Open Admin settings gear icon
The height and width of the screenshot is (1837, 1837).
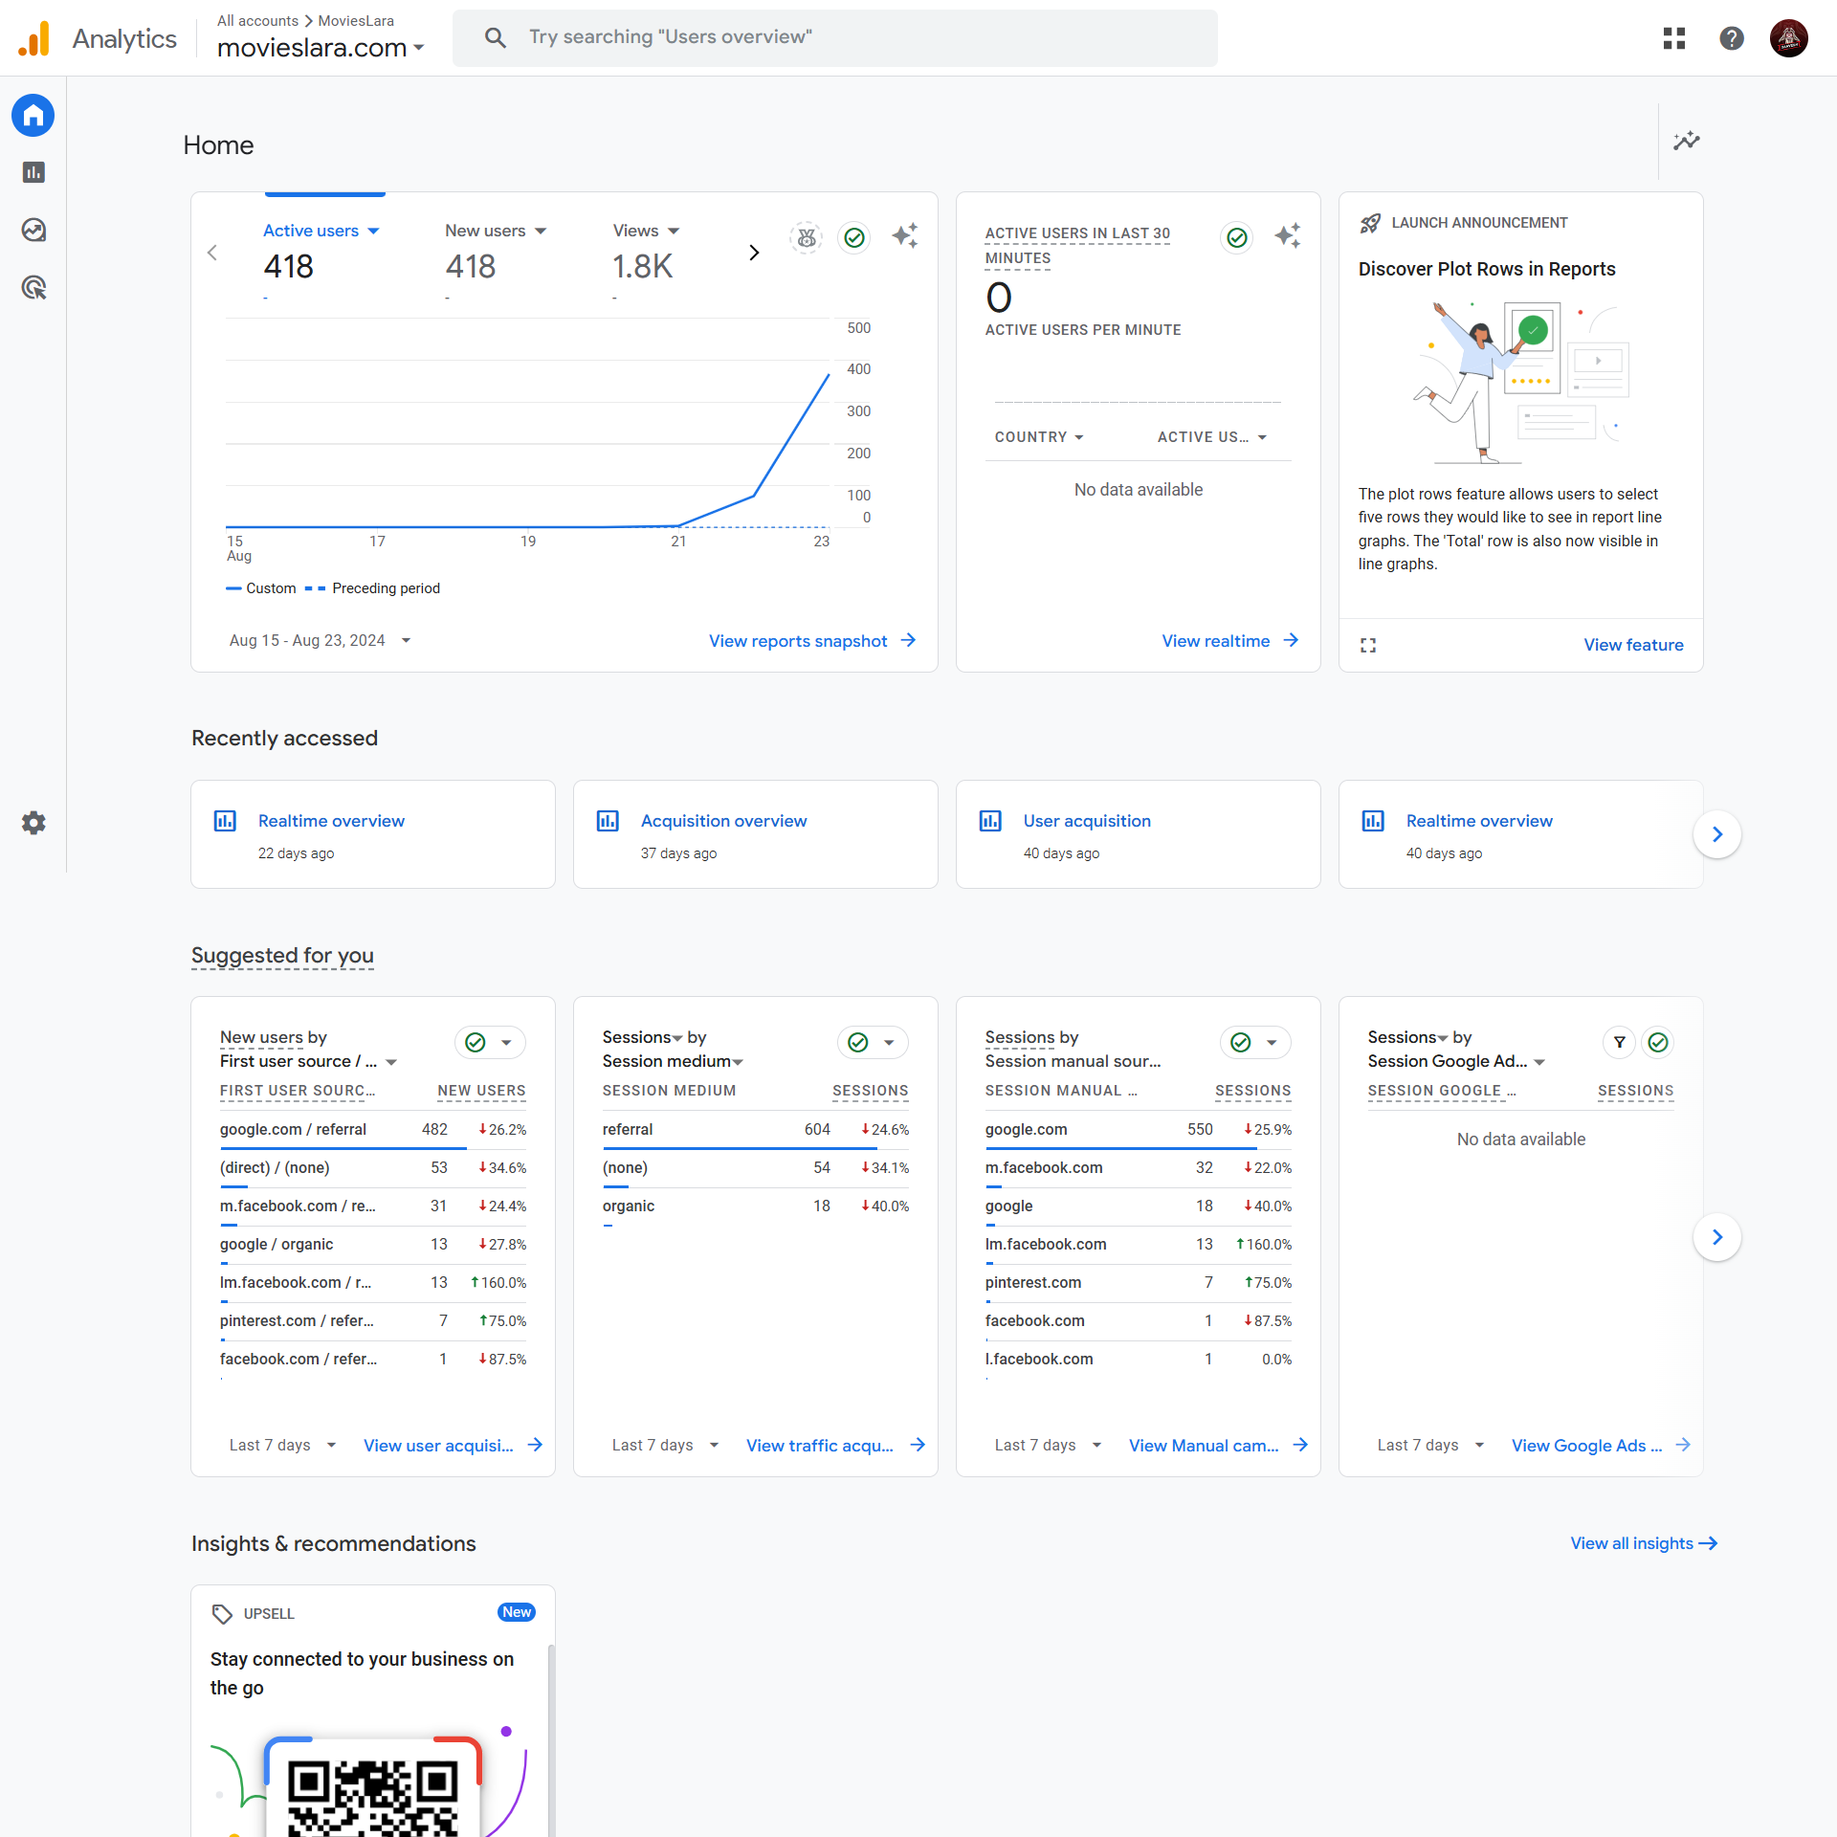pyautogui.click(x=33, y=823)
